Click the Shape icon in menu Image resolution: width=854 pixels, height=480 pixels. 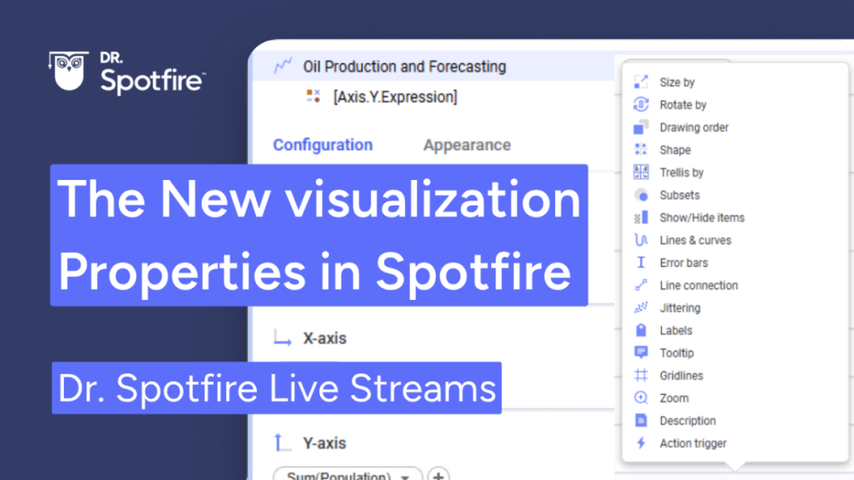click(x=641, y=149)
